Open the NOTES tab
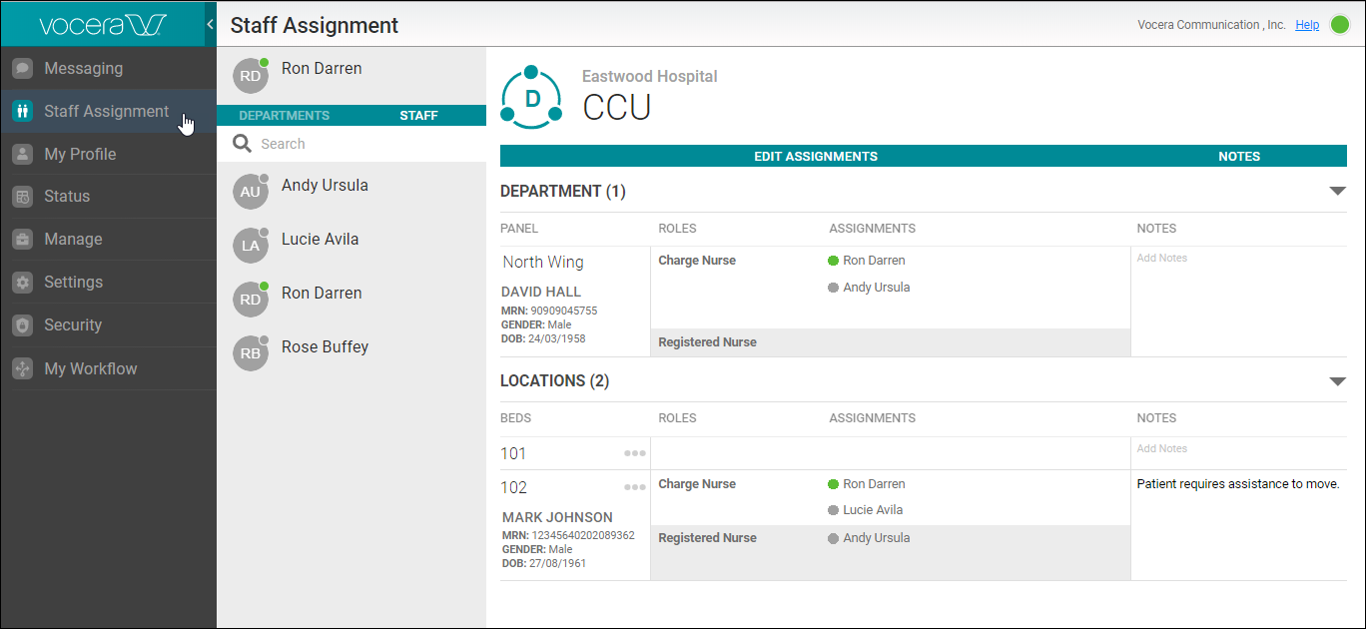Screen dimensions: 1366x629 [1239, 156]
